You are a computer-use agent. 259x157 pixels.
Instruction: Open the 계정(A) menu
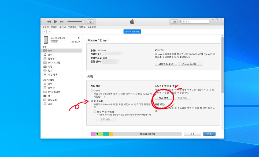pyautogui.click(x=82, y=27)
